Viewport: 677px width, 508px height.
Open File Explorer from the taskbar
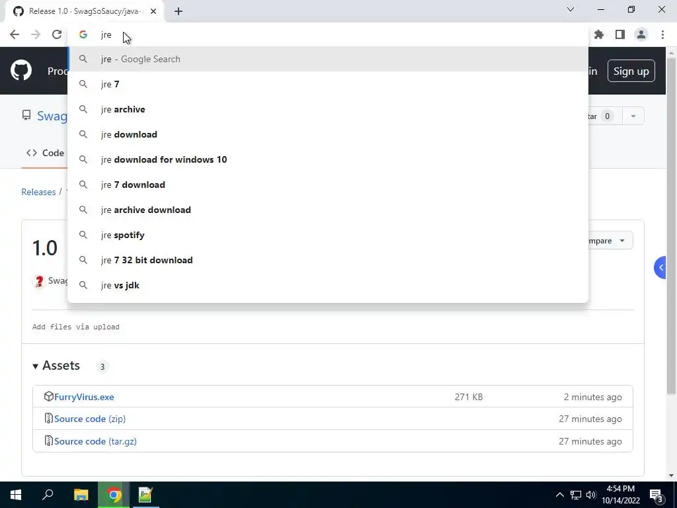tap(81, 495)
